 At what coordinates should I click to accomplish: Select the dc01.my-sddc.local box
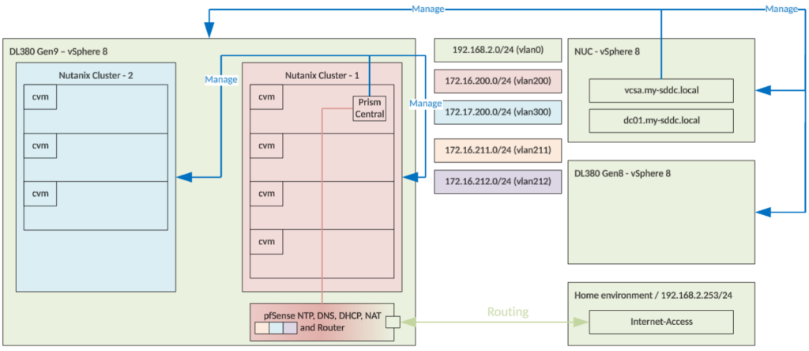[662, 120]
